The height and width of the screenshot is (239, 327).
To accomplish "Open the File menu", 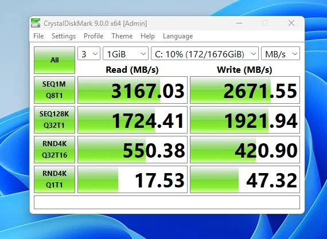I will pyautogui.click(x=38, y=36).
